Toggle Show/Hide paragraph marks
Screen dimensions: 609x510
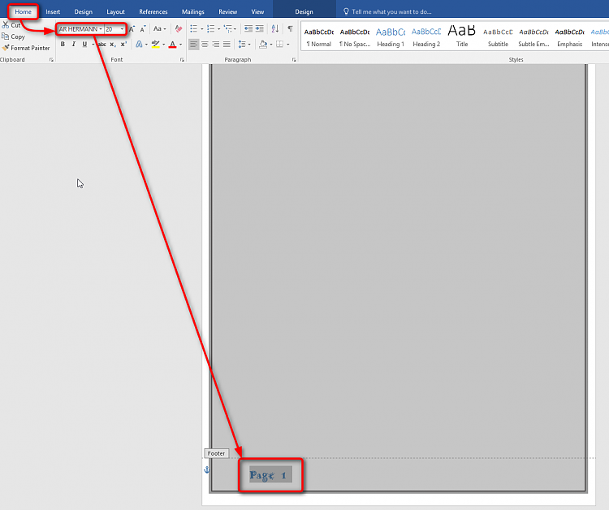click(x=290, y=28)
